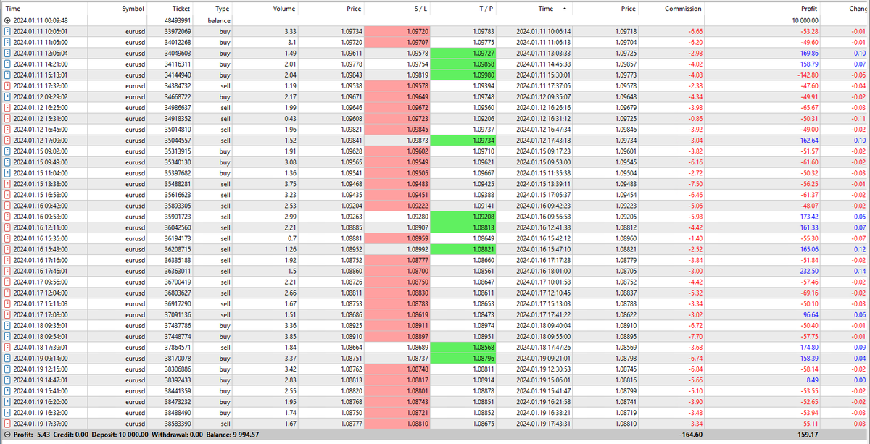Image resolution: width=870 pixels, height=444 pixels.
Task: Click the profit value 232.50
Action: point(807,269)
